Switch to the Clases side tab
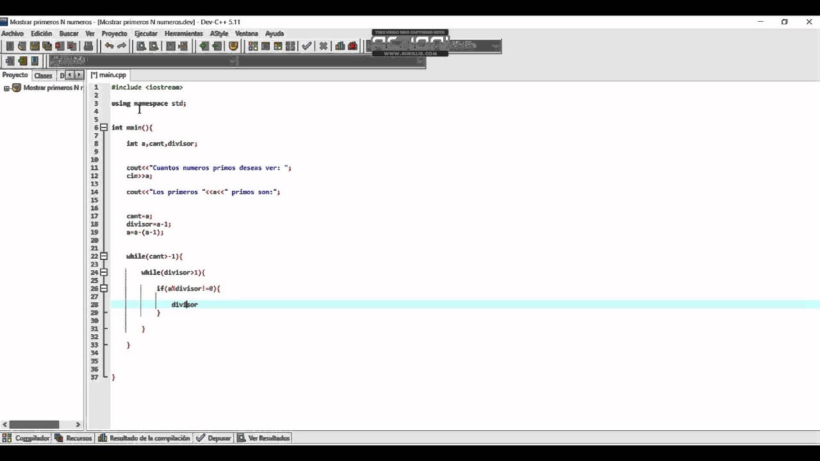 point(43,76)
